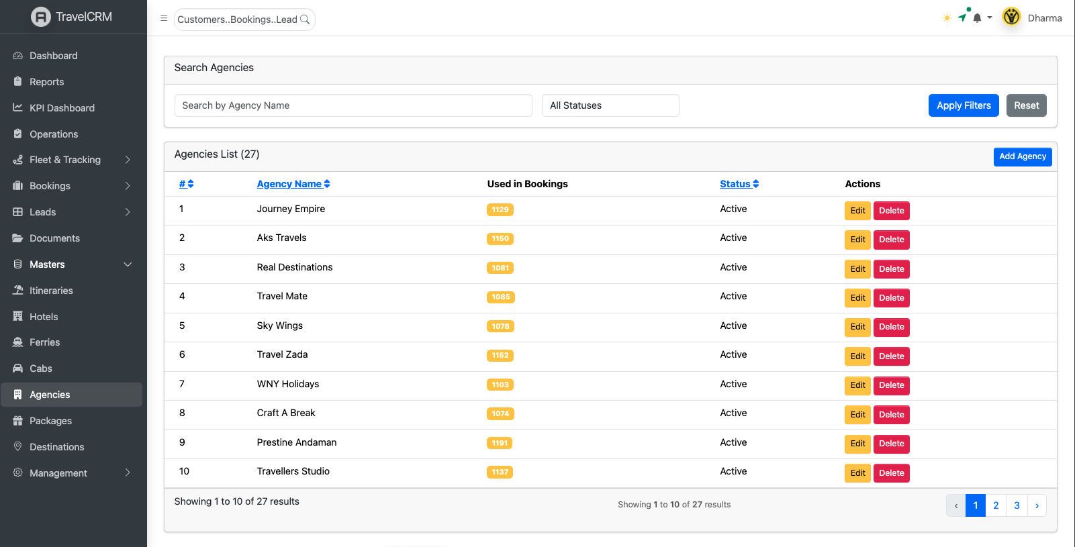The height and width of the screenshot is (547, 1075).
Task: Go to page 2 of agencies
Action: click(996, 505)
